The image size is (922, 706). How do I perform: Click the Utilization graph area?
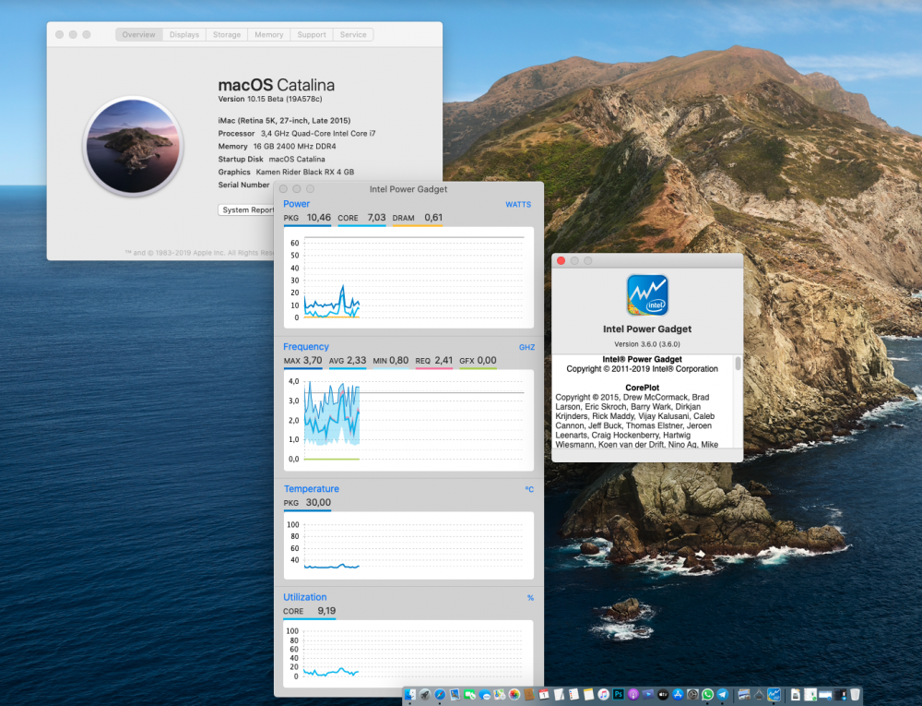408,653
